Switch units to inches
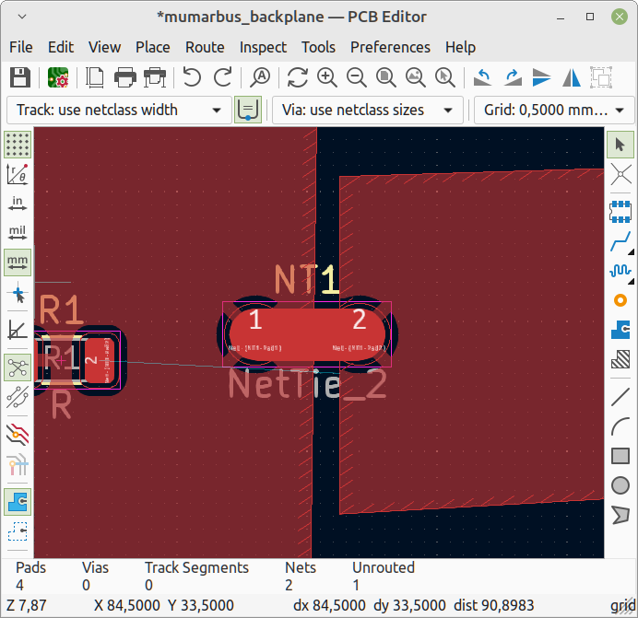Viewport: 638px width, 618px height. [18, 203]
